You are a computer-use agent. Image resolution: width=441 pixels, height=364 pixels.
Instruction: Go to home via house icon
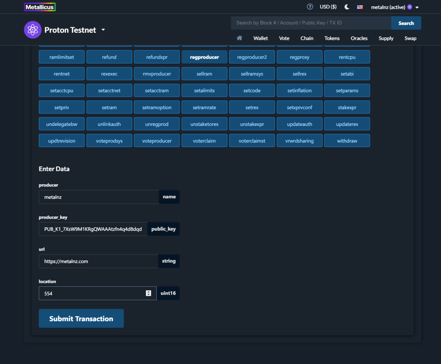[239, 38]
